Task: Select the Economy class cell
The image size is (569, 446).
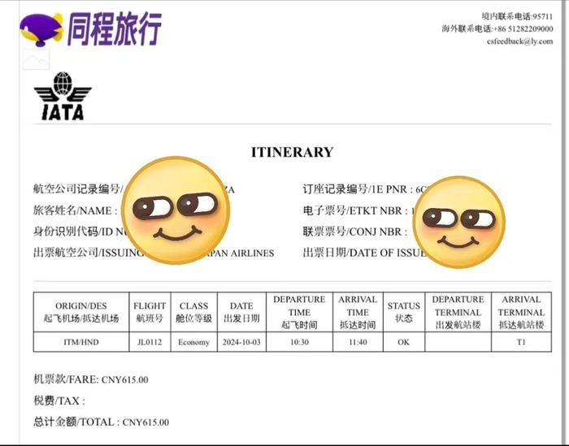Action: click(x=193, y=342)
